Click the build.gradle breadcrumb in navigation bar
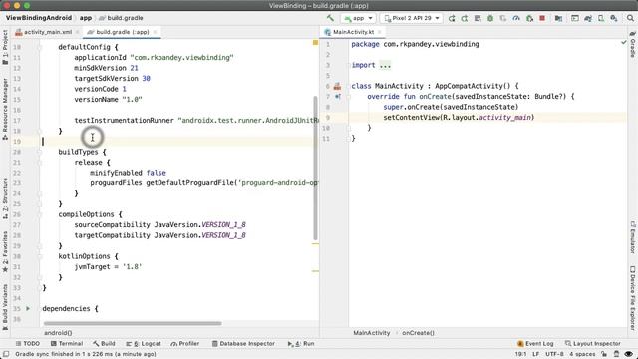Viewport: 638px width, 359px height. point(121,18)
